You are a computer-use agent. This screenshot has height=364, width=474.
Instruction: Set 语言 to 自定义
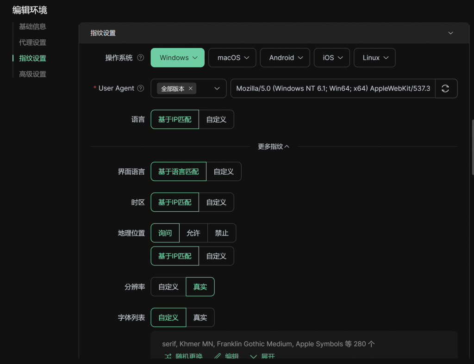(x=216, y=119)
